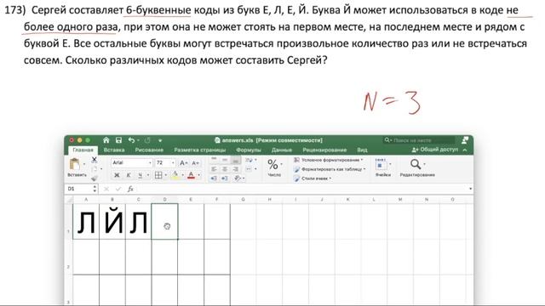Cut selection with the scissors icon
Image resolution: width=545 pixels, height=306 pixels.
tap(95, 160)
